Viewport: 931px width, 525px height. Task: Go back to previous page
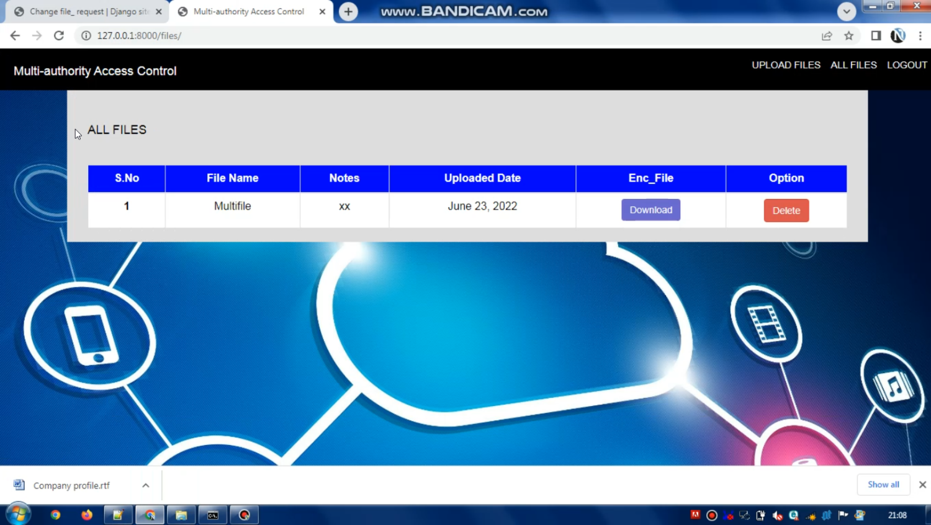[15, 35]
